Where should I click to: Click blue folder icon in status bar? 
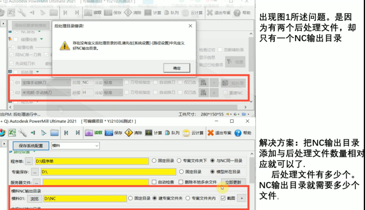click(244, 114)
